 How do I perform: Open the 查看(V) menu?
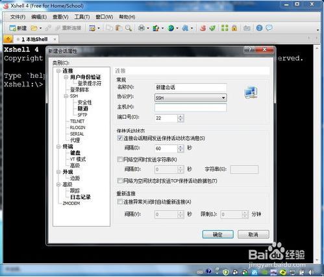(60, 17)
